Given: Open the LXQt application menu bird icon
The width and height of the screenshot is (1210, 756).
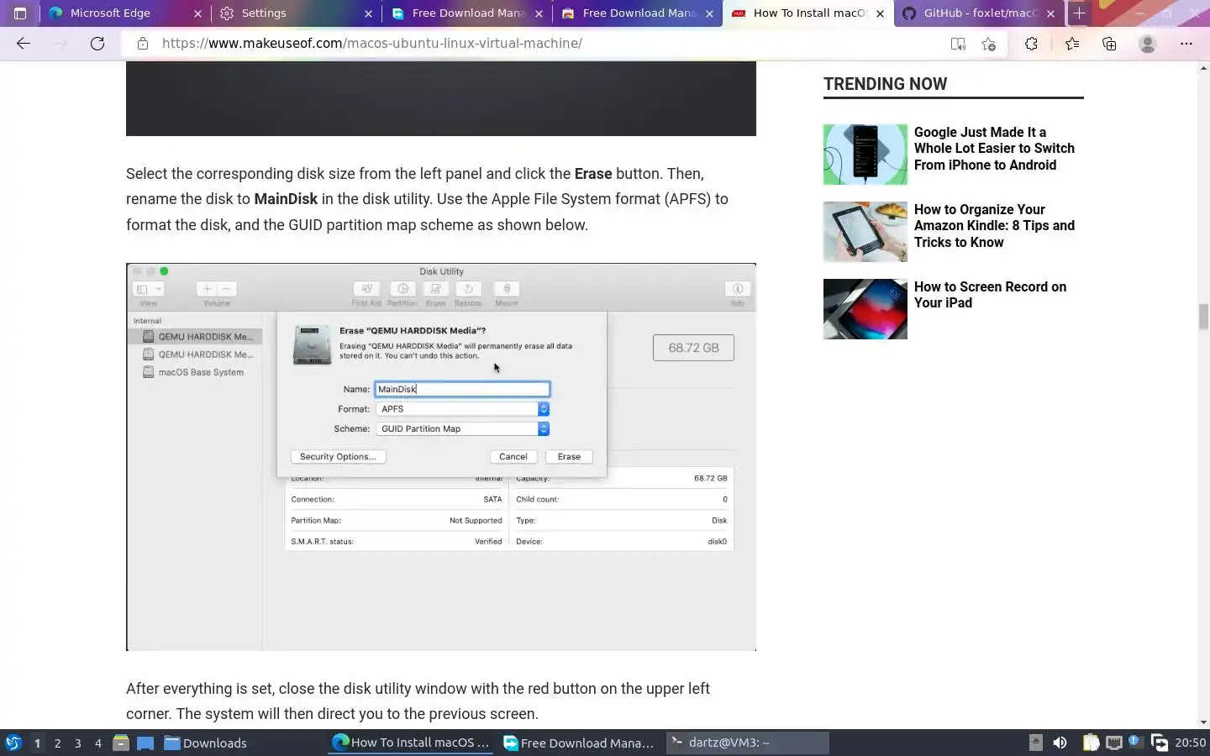Looking at the screenshot, I should point(13,743).
